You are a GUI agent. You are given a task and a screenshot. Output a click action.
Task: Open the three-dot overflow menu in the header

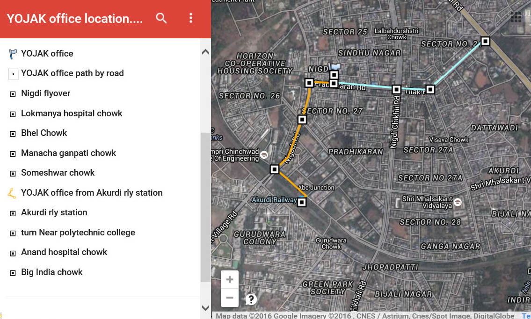point(190,18)
